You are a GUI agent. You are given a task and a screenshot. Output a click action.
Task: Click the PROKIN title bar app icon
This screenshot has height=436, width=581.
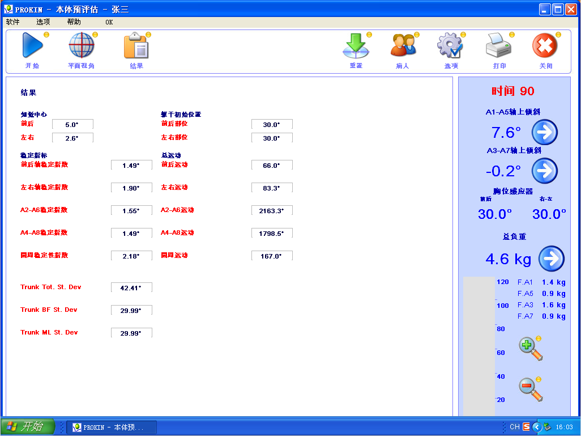(8, 9)
